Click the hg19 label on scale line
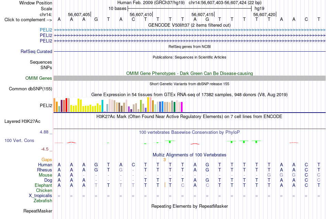Screen dimensions: 326x219 pyautogui.click(x=259, y=9)
